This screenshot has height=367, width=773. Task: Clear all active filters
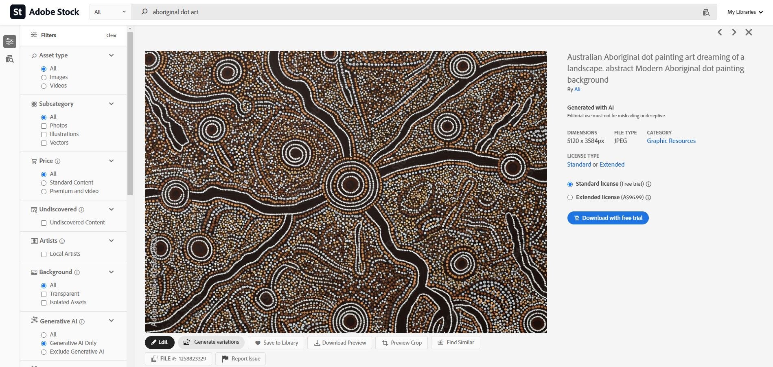(111, 35)
